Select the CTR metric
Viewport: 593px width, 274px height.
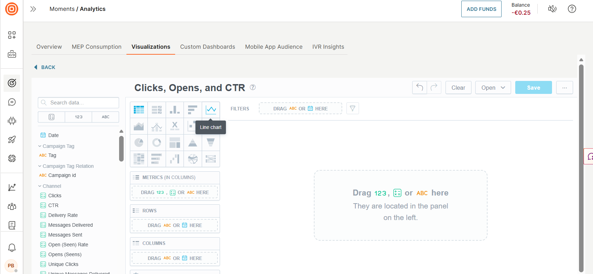pyautogui.click(x=49, y=205)
